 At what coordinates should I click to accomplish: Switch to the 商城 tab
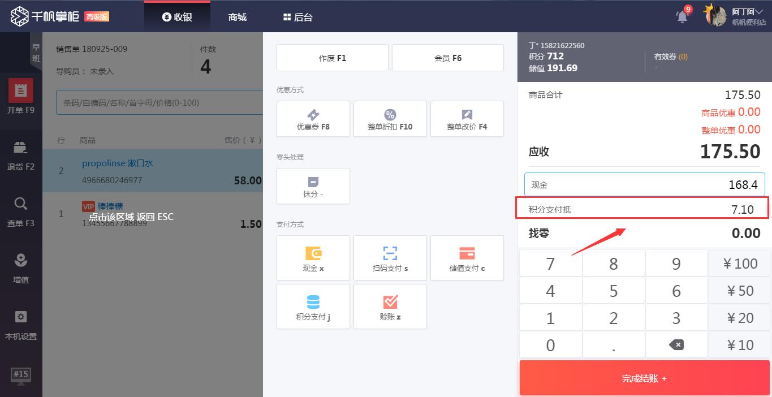pos(236,16)
